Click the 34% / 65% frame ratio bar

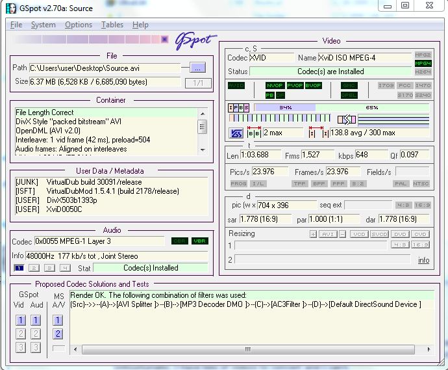click(342, 107)
